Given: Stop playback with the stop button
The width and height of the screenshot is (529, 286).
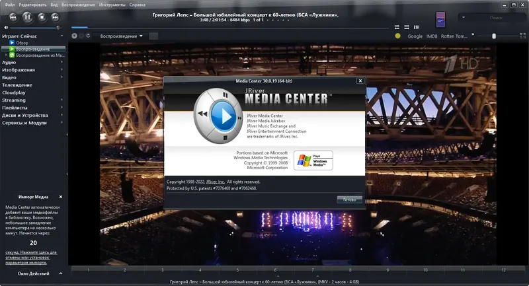Looking at the screenshot, I should coord(42,17).
